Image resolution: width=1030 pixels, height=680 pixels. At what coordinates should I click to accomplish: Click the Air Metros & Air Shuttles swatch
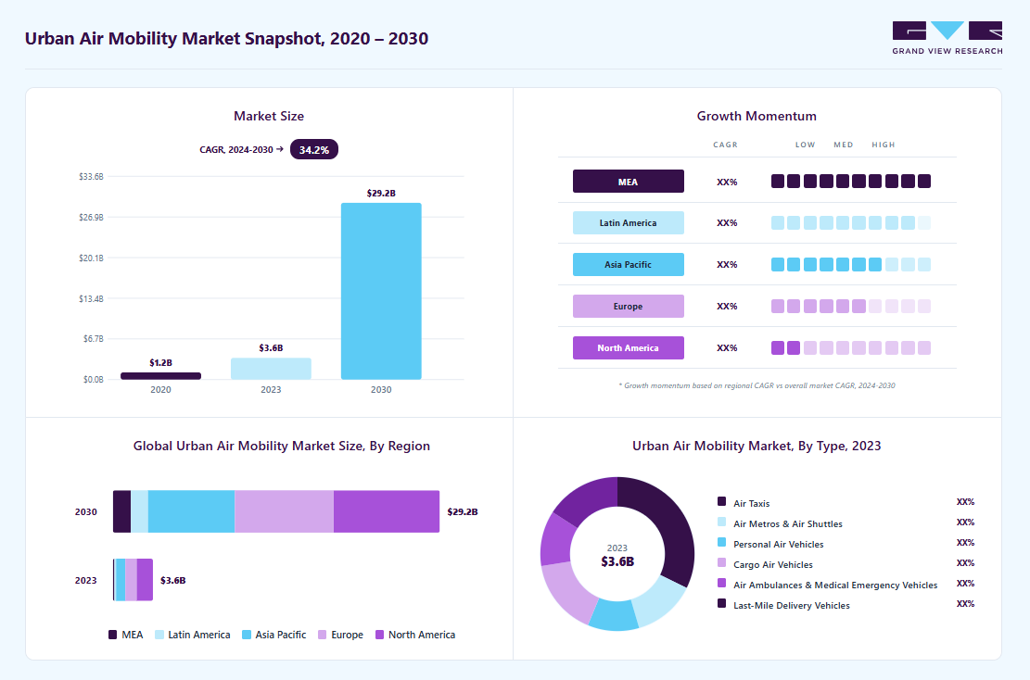[x=721, y=522]
